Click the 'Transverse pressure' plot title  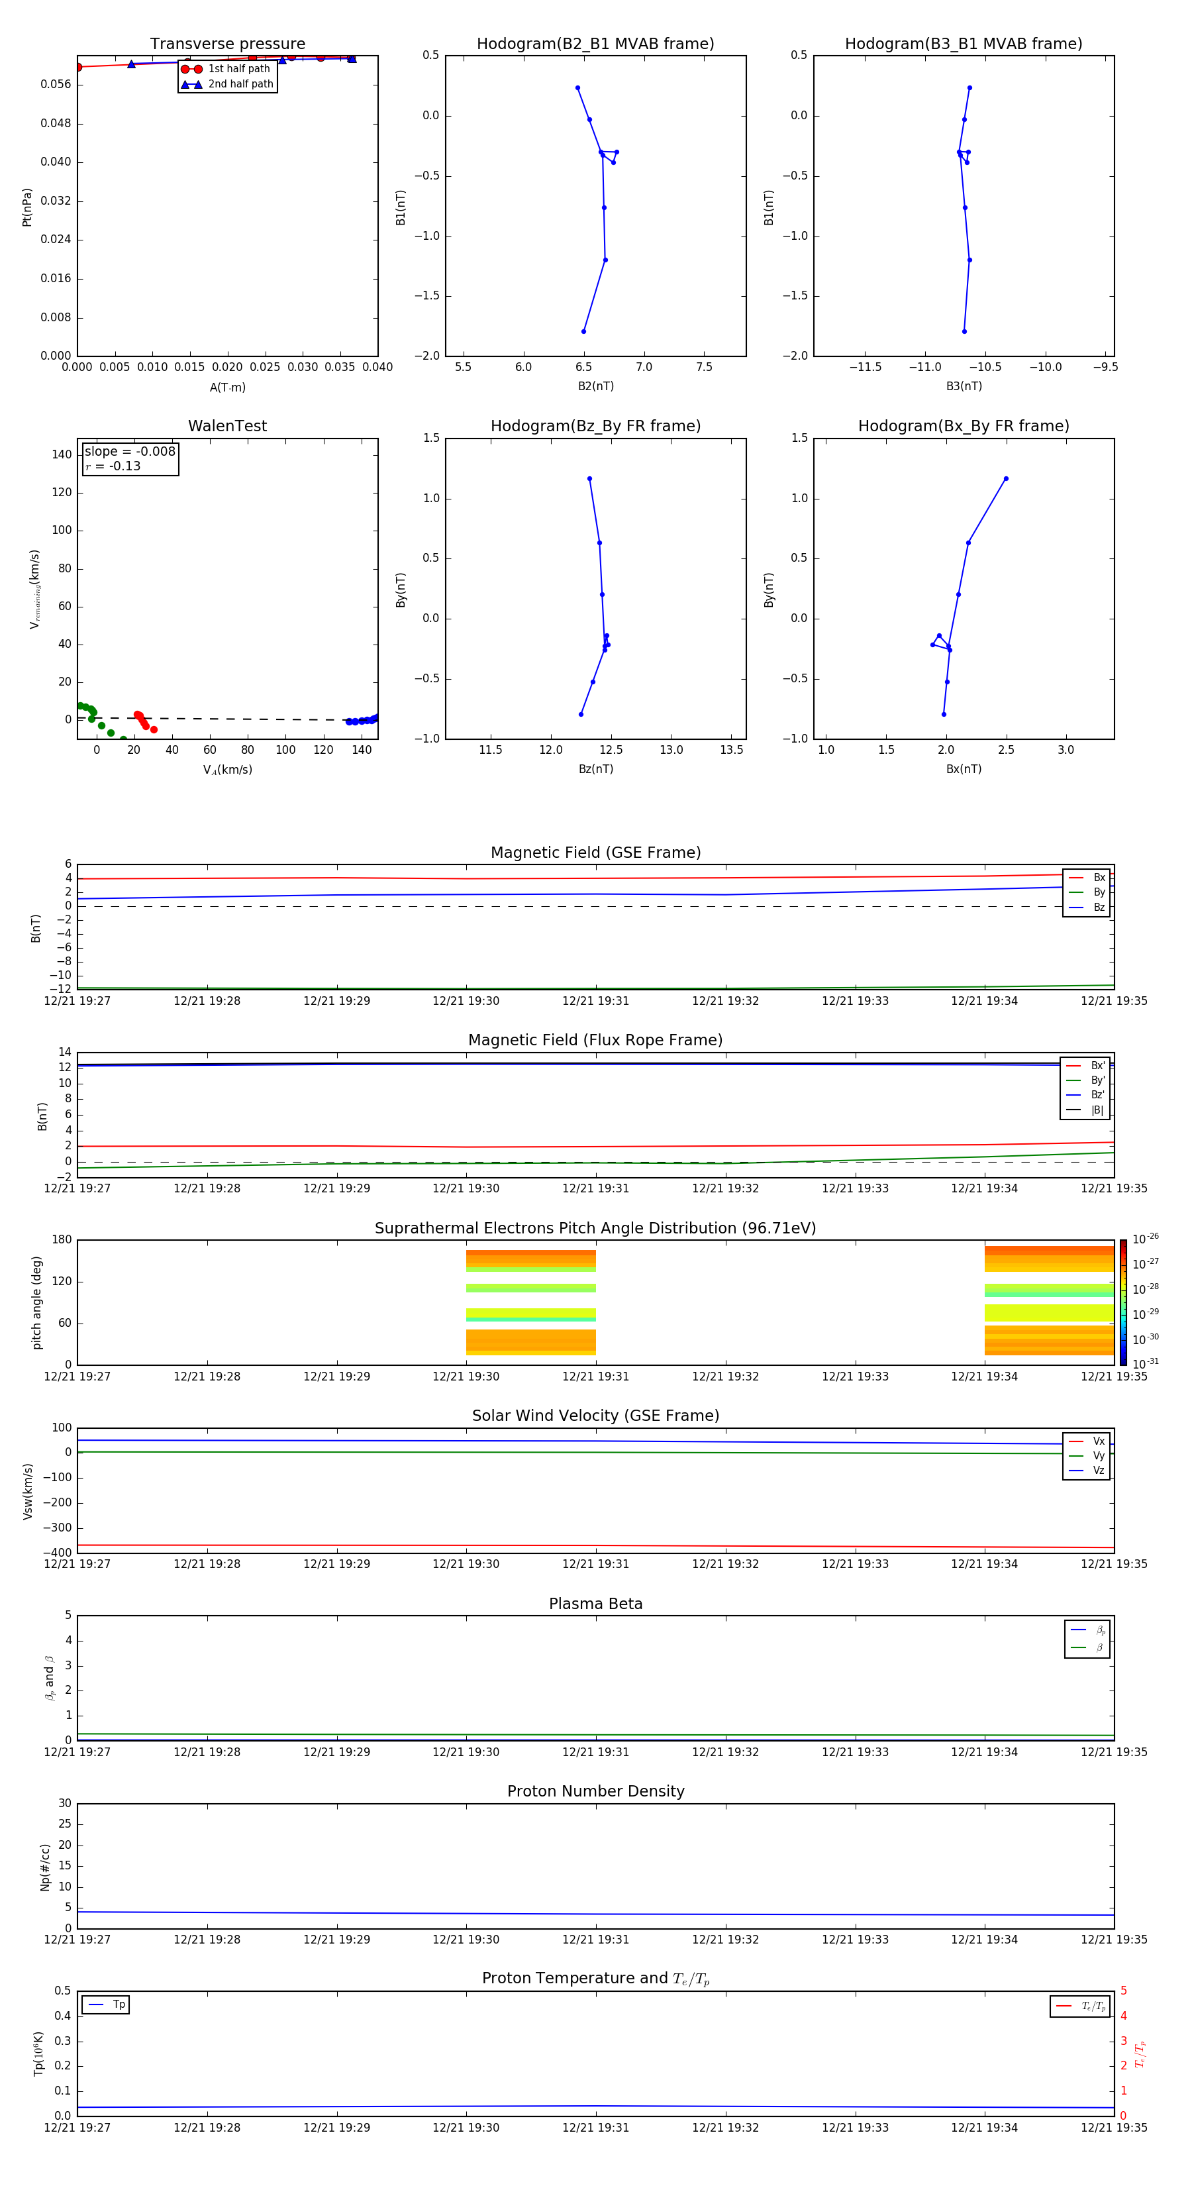pos(227,44)
